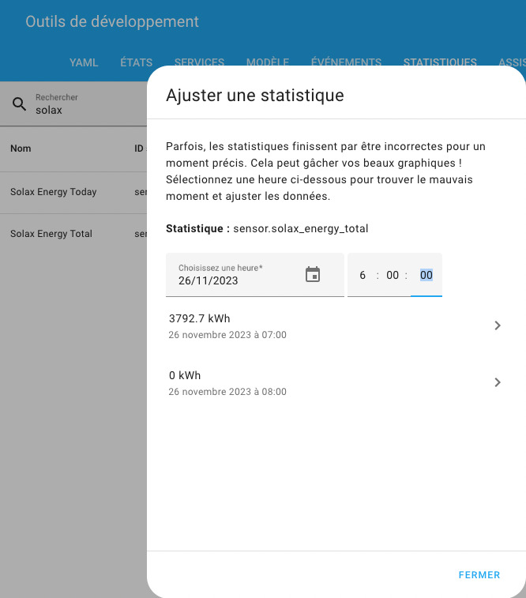Select the highlighted seconds field
Image resolution: width=526 pixels, height=598 pixels.
pos(426,275)
